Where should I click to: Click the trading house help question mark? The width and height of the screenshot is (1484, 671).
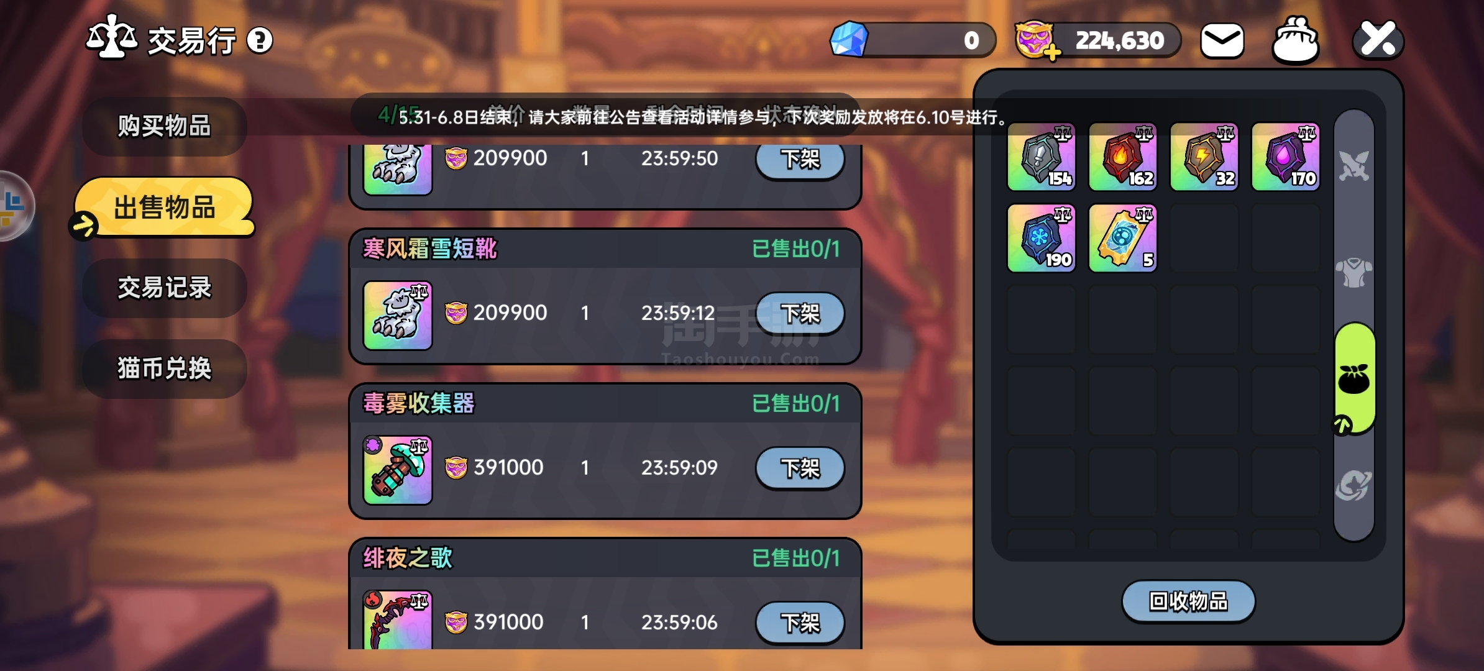[260, 41]
